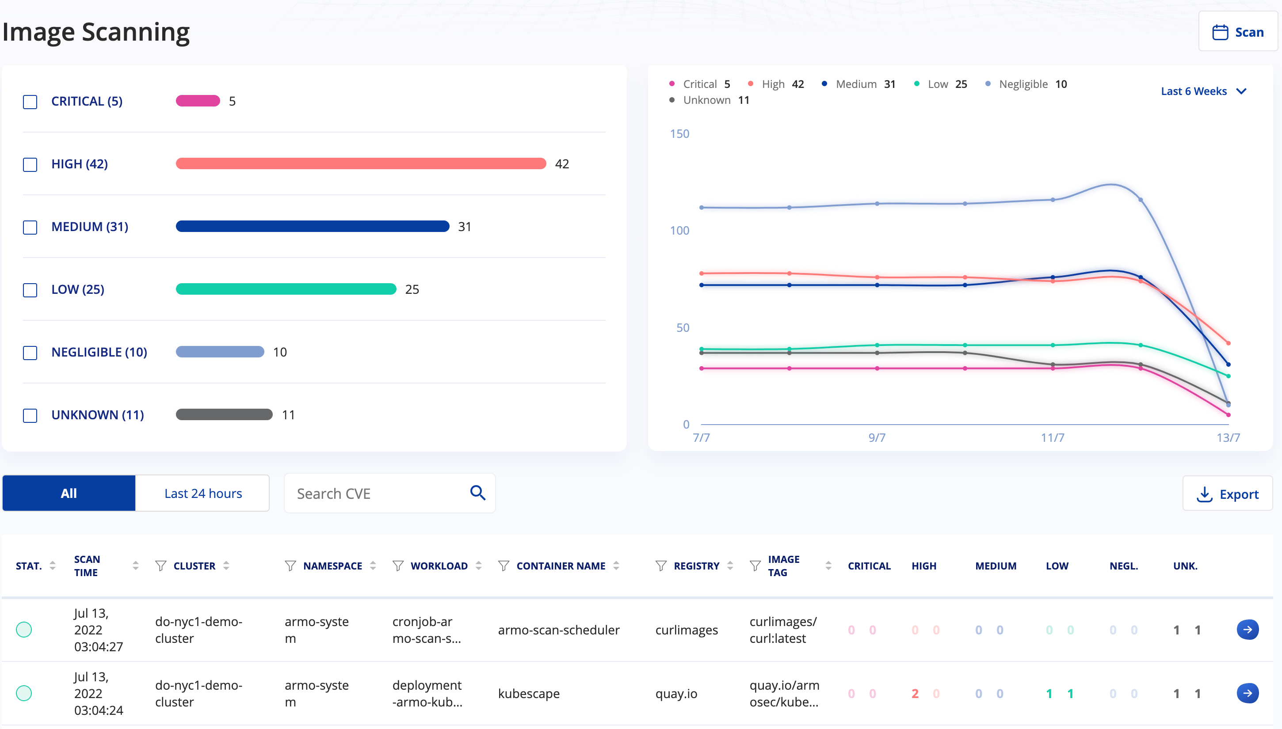Open details arrow for armo-scan-scheduler row
The height and width of the screenshot is (729, 1282).
click(x=1248, y=630)
